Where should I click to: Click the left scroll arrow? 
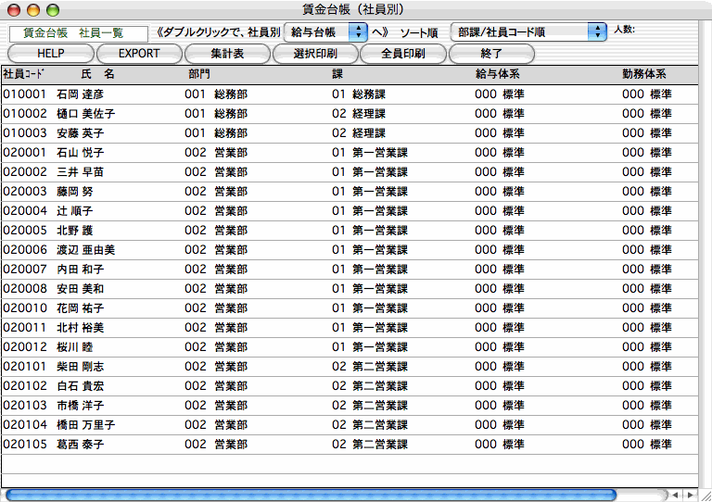(x=676, y=495)
